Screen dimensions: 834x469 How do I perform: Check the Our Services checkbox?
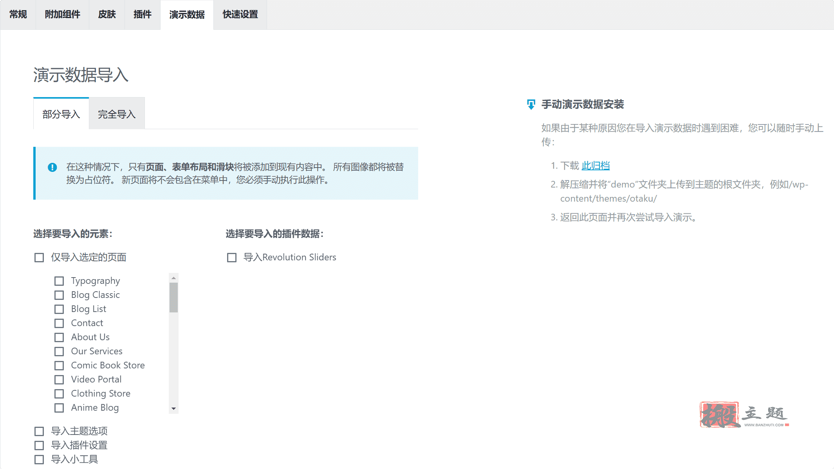pyautogui.click(x=59, y=352)
